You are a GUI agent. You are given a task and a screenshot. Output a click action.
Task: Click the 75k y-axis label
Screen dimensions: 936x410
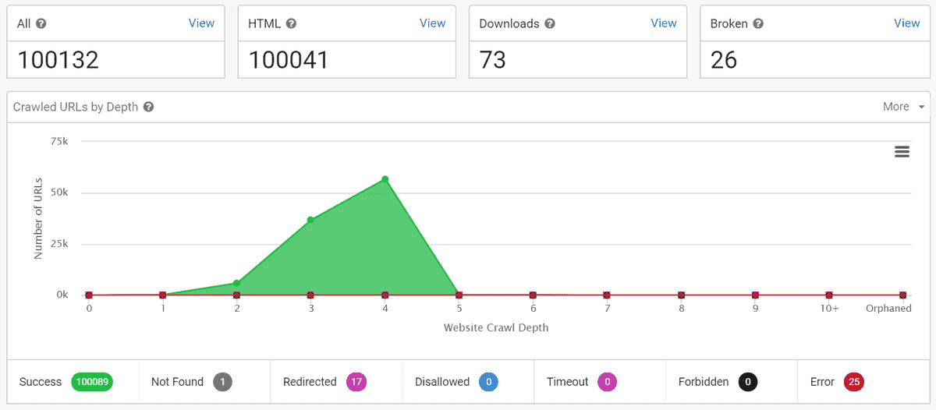(59, 142)
